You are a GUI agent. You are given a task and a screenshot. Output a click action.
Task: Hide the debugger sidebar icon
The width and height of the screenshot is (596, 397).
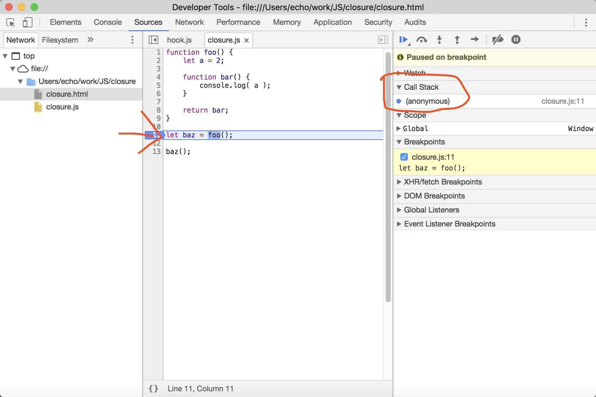(x=383, y=40)
